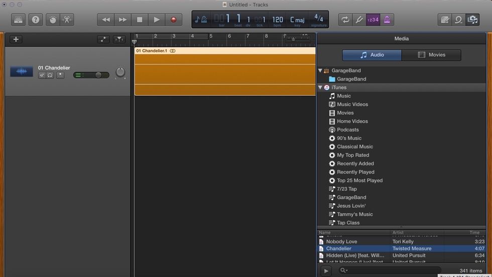
Task: Click the media browser search field
Action: click(390, 270)
